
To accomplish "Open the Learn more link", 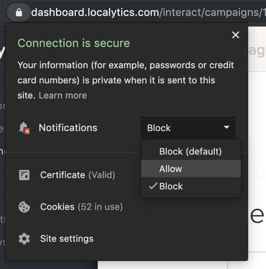I will 63,95.
